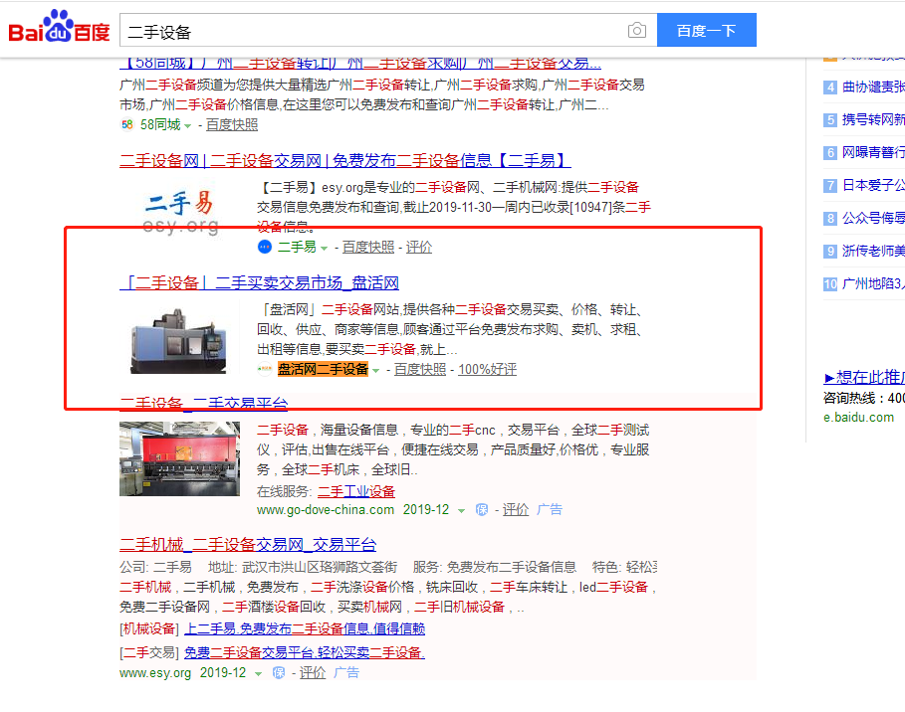Screen dimensions: 905x712
Task: Click the 100%好评 rating link
Action: tap(487, 369)
